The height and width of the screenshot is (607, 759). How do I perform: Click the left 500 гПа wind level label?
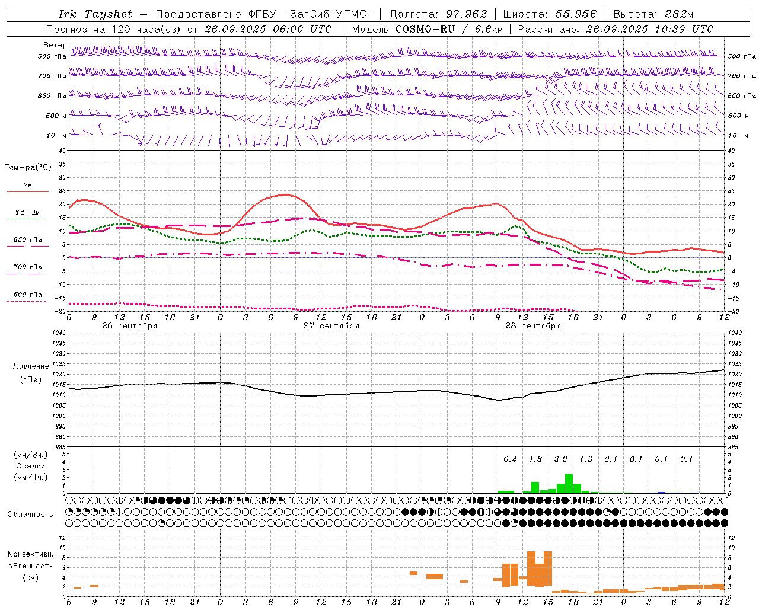click(x=52, y=56)
